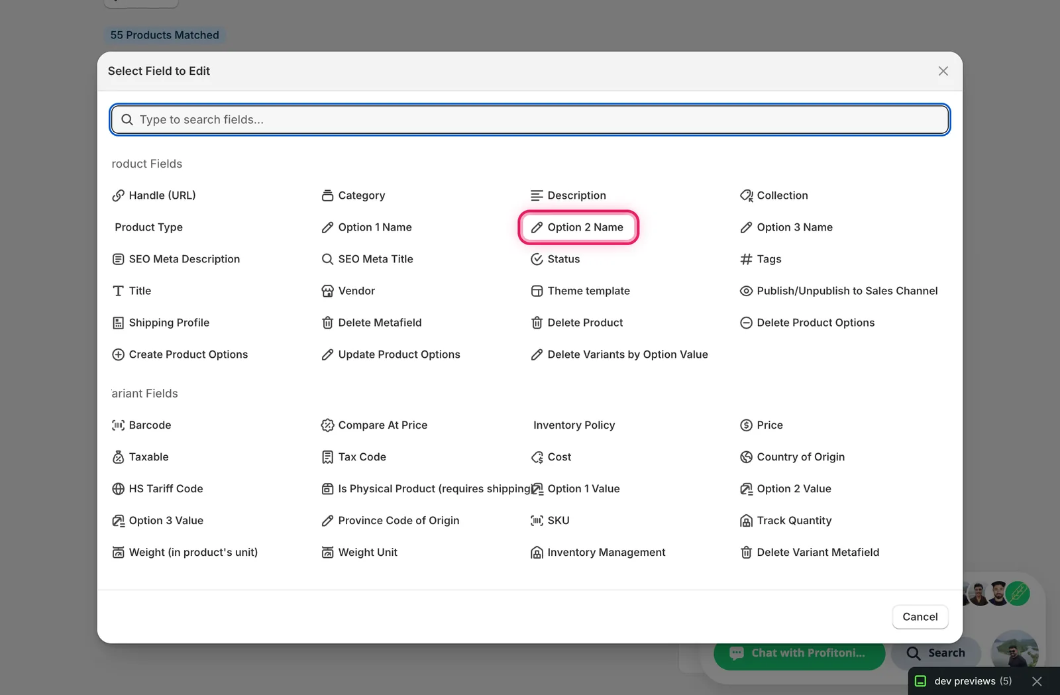Choose HS Tariff Code field

pyautogui.click(x=158, y=489)
